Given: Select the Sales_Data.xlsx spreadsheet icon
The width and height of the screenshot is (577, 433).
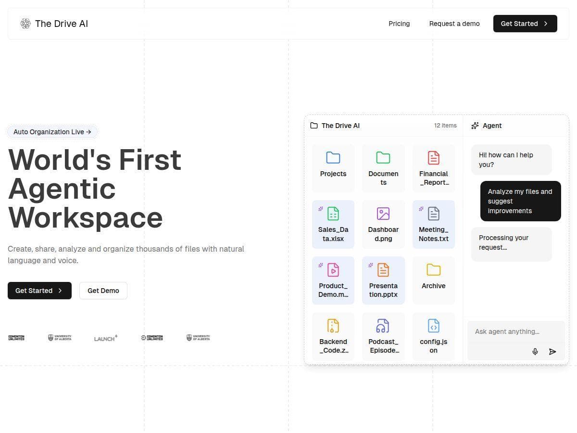Looking at the screenshot, I should point(333,213).
